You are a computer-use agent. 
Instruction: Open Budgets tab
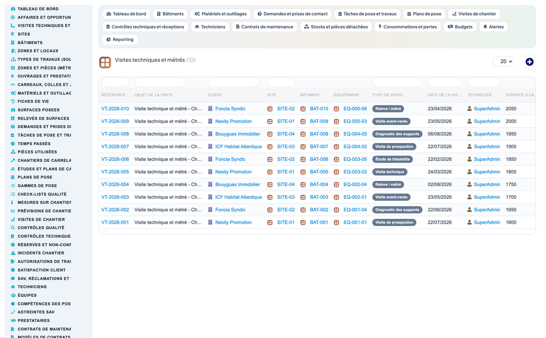tap(460, 27)
